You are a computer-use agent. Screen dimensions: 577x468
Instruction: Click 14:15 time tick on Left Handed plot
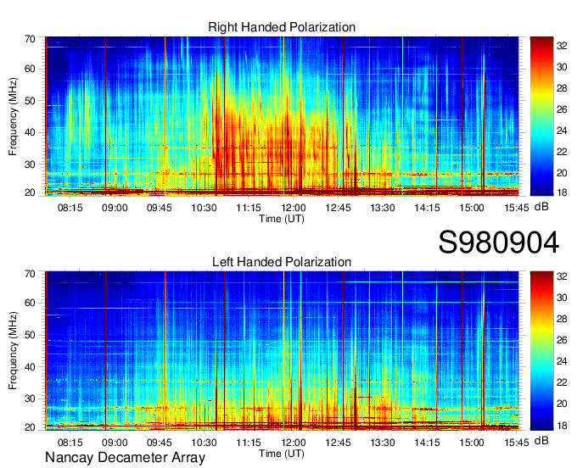coord(427,443)
